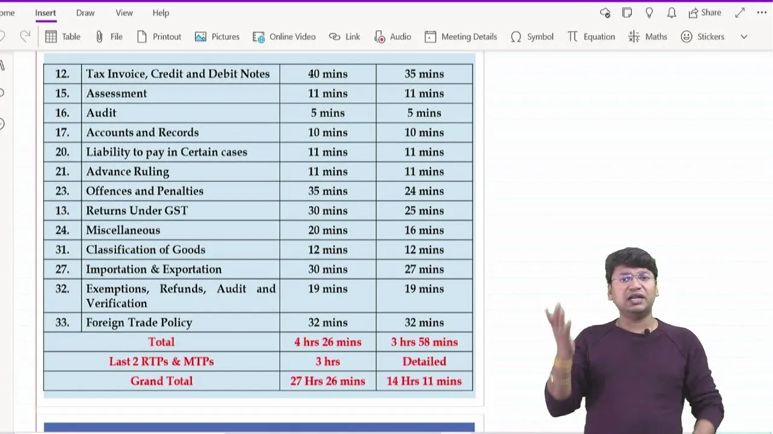
Task: Insert Meeting Details
Action: tap(461, 37)
